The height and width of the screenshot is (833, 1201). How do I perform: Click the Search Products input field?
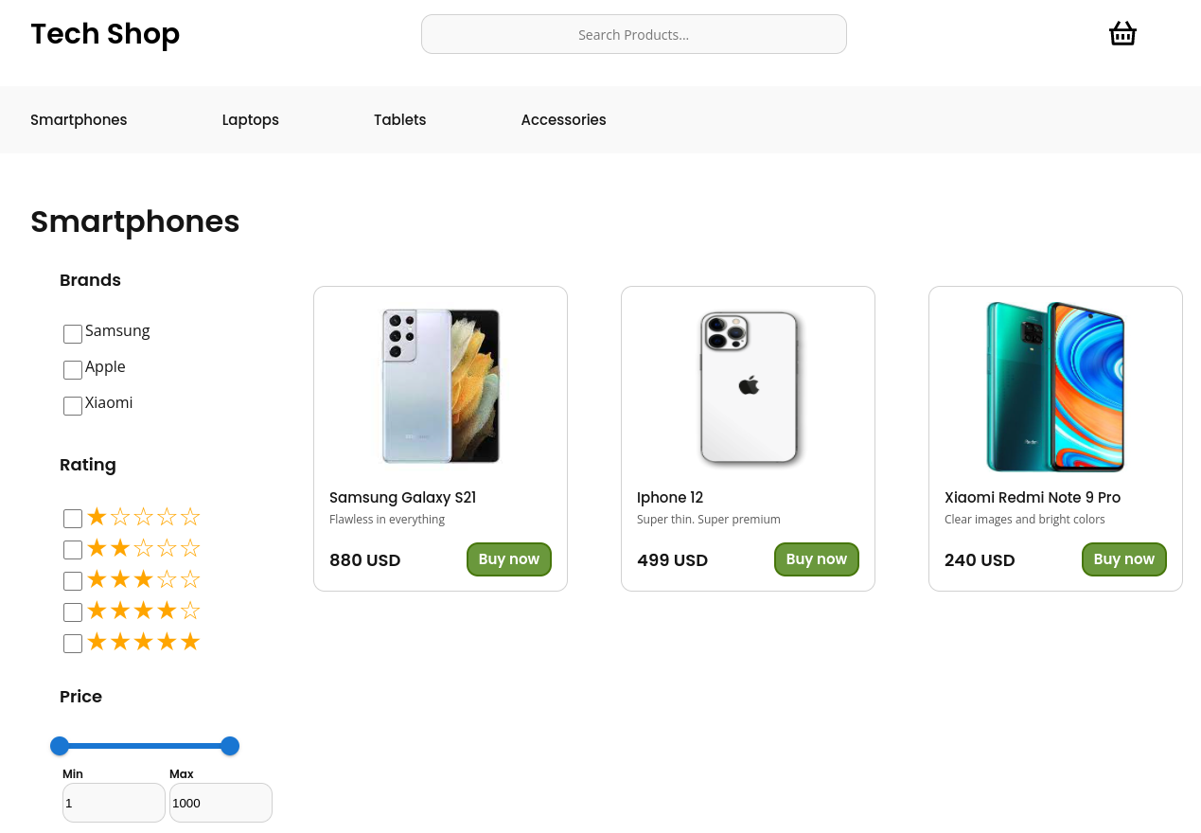633,33
